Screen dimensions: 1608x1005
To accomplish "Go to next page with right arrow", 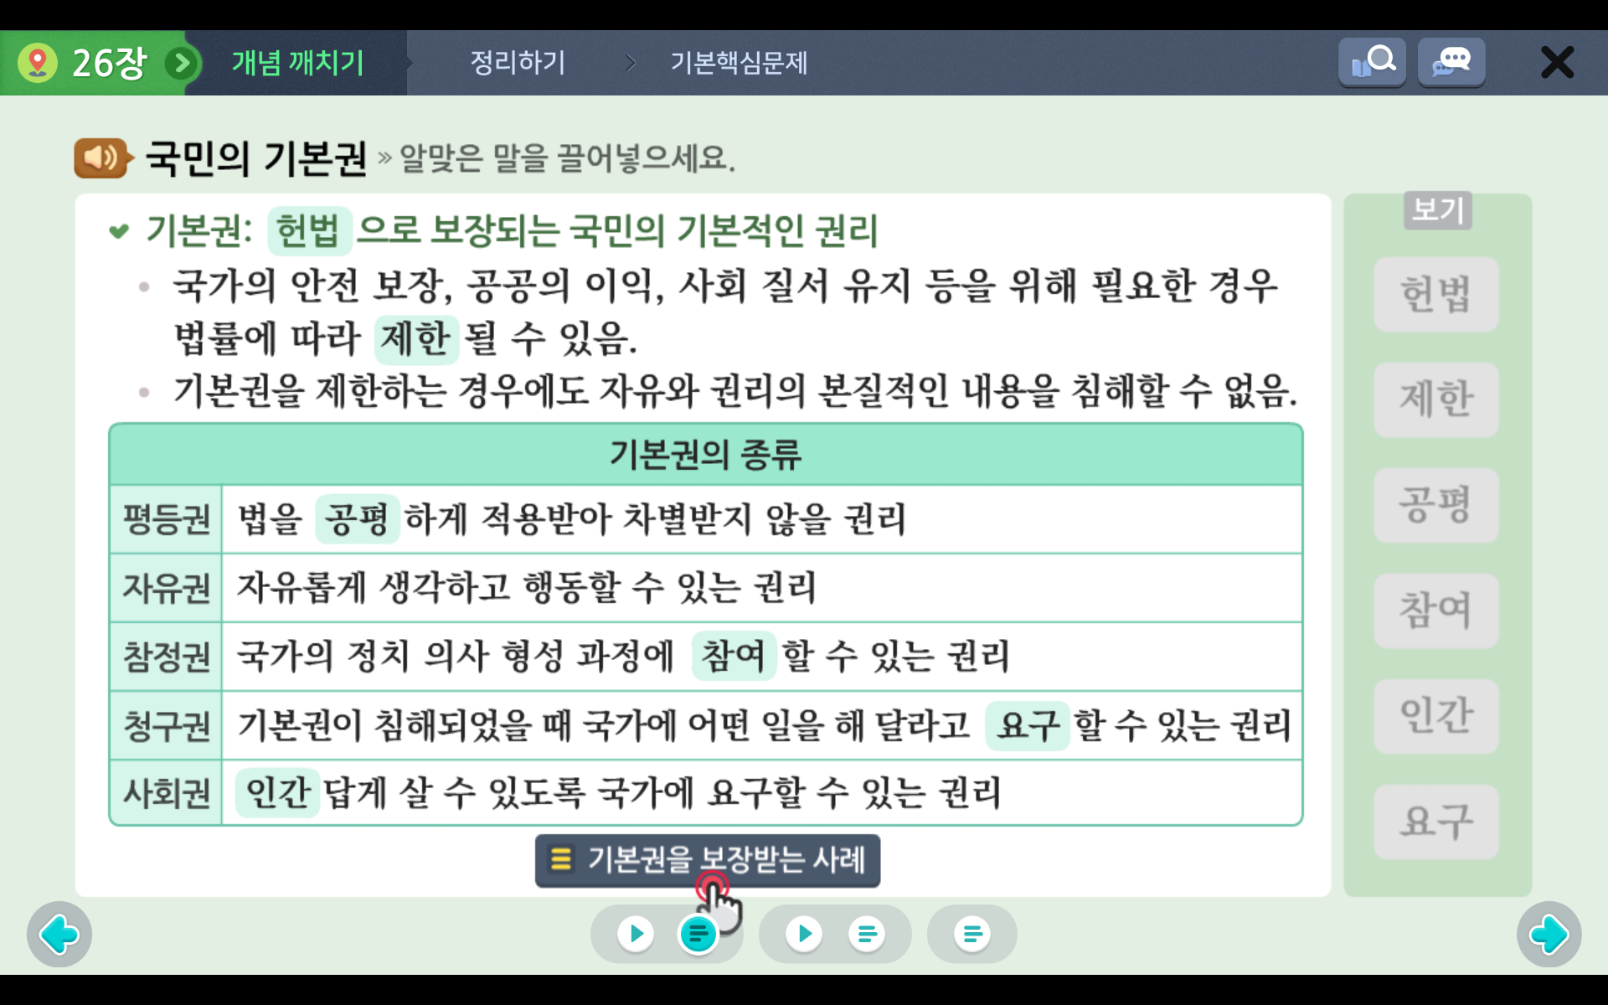I will (x=1549, y=934).
